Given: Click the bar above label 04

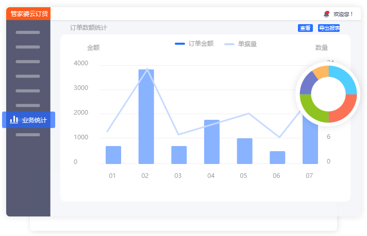Looking at the screenshot, I should click(211, 142).
